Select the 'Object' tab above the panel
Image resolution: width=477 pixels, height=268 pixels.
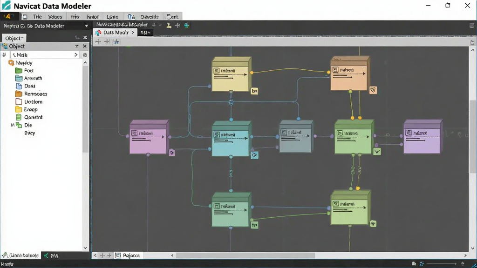click(x=14, y=38)
